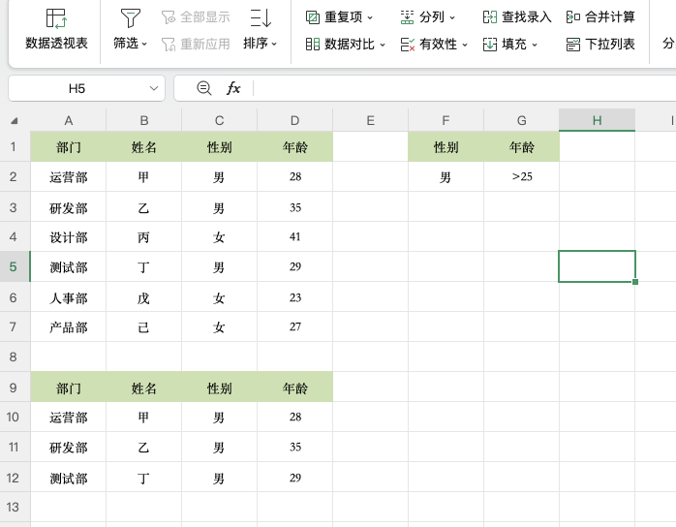Viewport: 676px width, 527px height.
Task: Select row 13 header
Action: click(14, 507)
